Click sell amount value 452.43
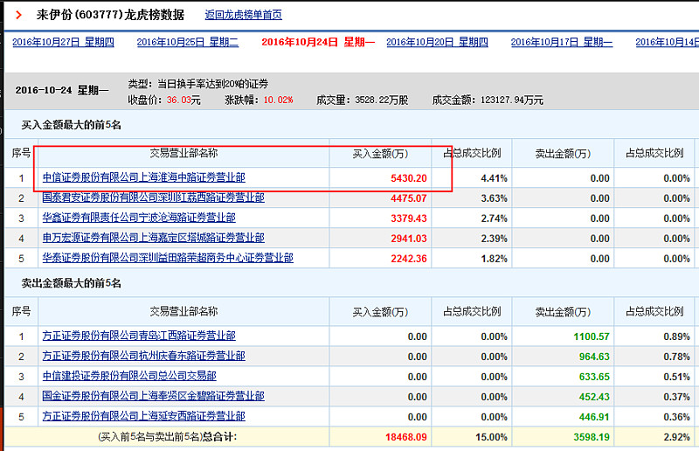 594,397
